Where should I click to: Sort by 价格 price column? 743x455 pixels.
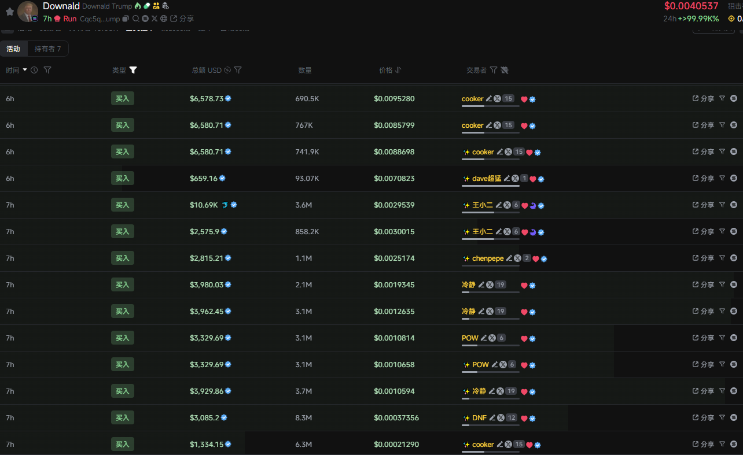pos(398,70)
